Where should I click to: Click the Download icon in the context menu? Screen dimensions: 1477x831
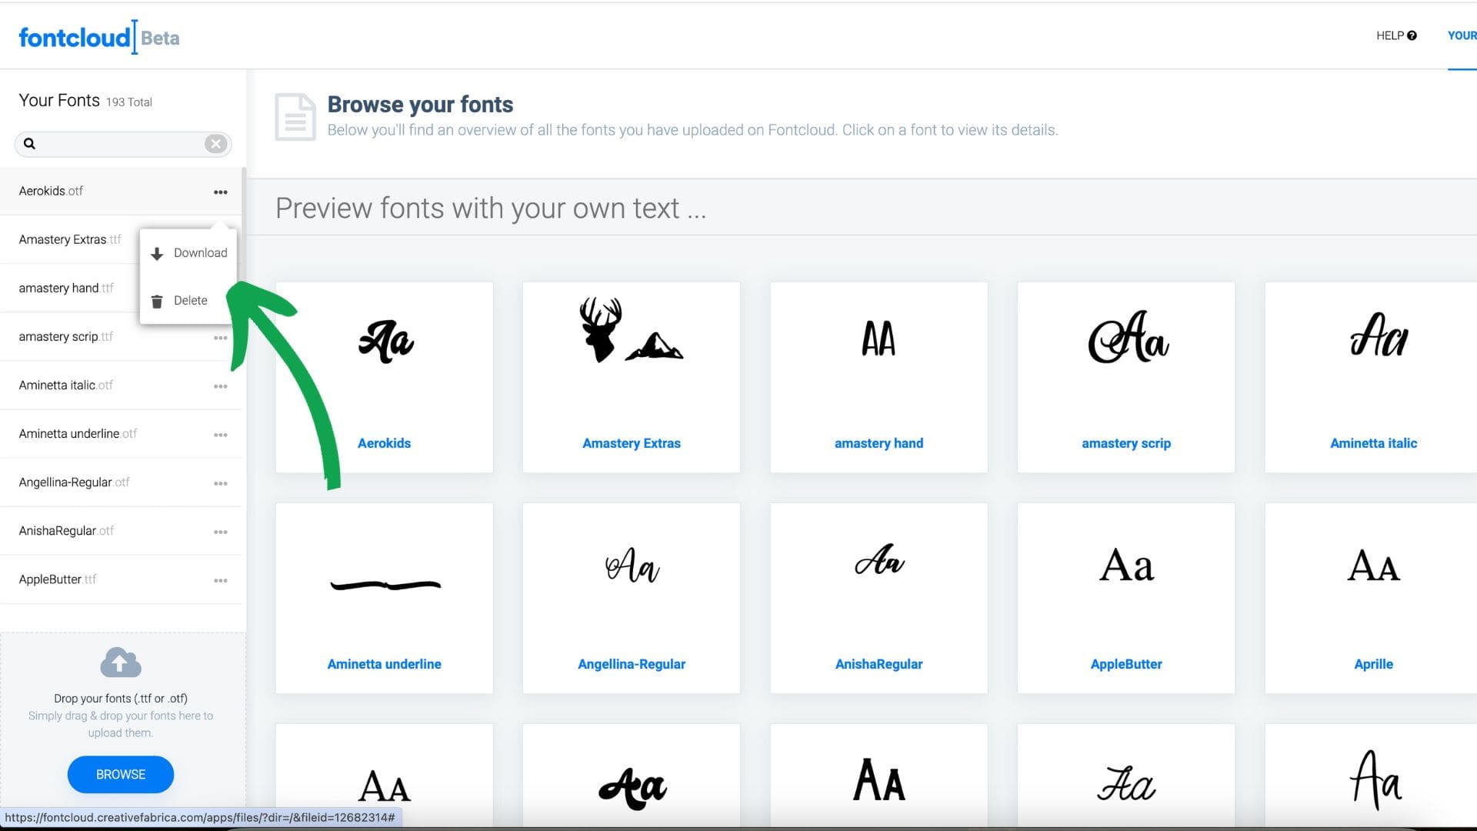coord(158,252)
